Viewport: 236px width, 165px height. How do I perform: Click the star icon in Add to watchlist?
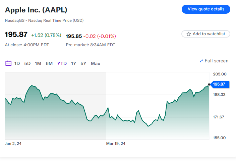pos(189,34)
